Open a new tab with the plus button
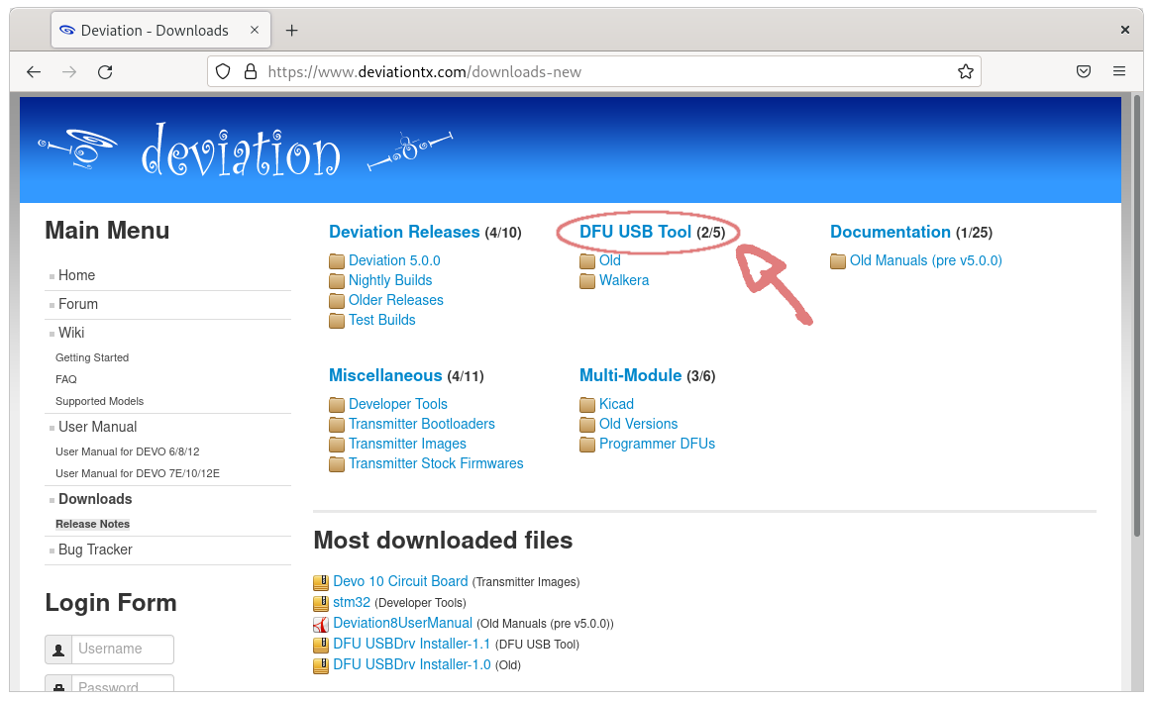 [292, 30]
